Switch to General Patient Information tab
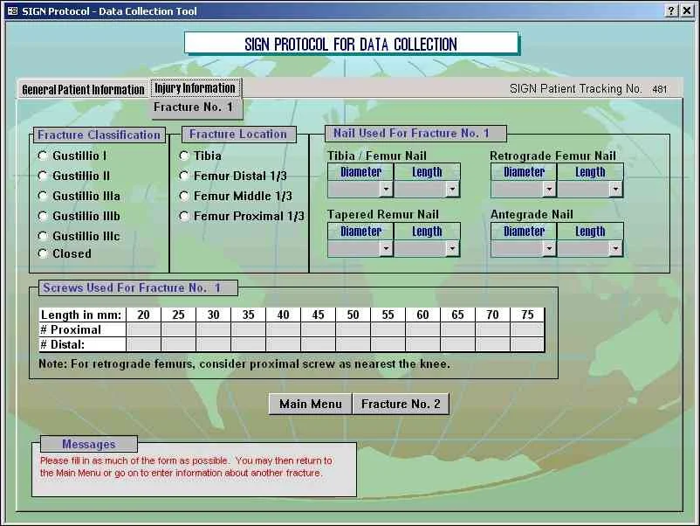This screenshot has width=700, height=526. [x=83, y=89]
